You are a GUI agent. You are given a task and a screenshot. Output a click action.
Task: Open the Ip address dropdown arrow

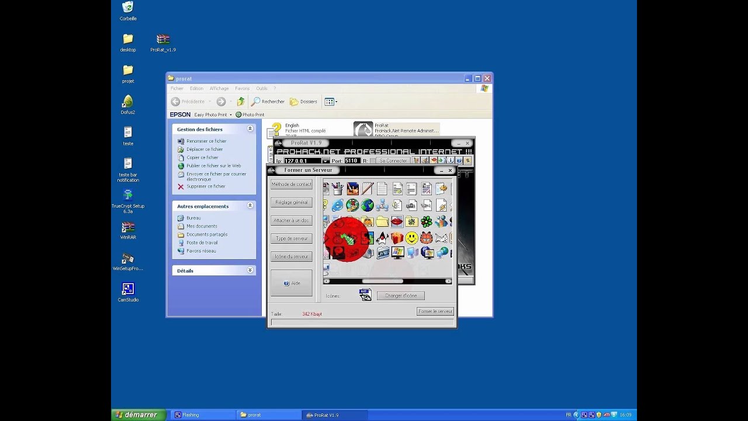click(x=325, y=161)
